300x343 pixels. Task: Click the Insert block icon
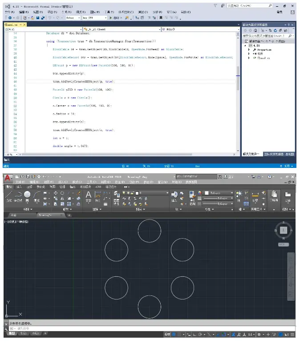pos(174,195)
